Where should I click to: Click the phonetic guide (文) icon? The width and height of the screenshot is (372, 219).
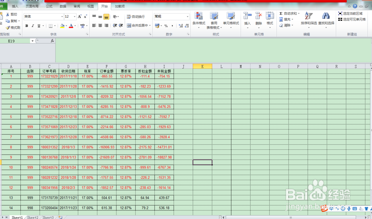coord(82,26)
